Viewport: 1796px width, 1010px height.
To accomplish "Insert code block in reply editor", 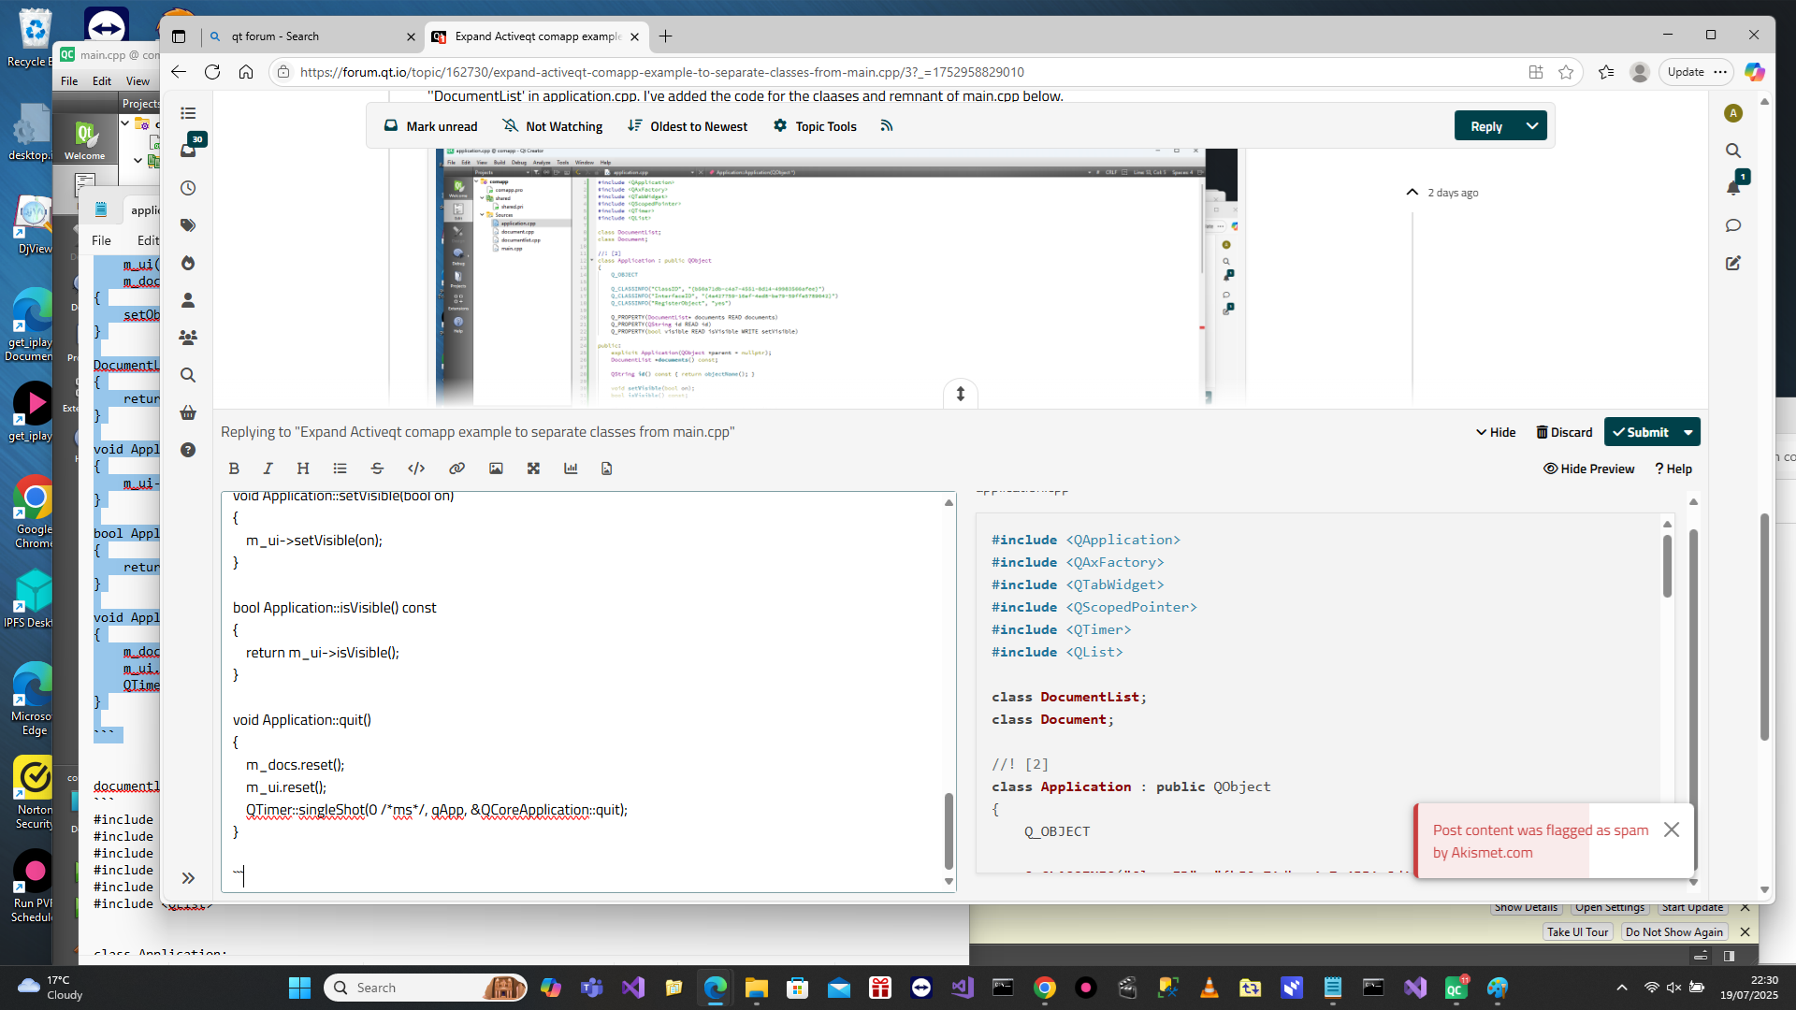I will click(x=416, y=469).
